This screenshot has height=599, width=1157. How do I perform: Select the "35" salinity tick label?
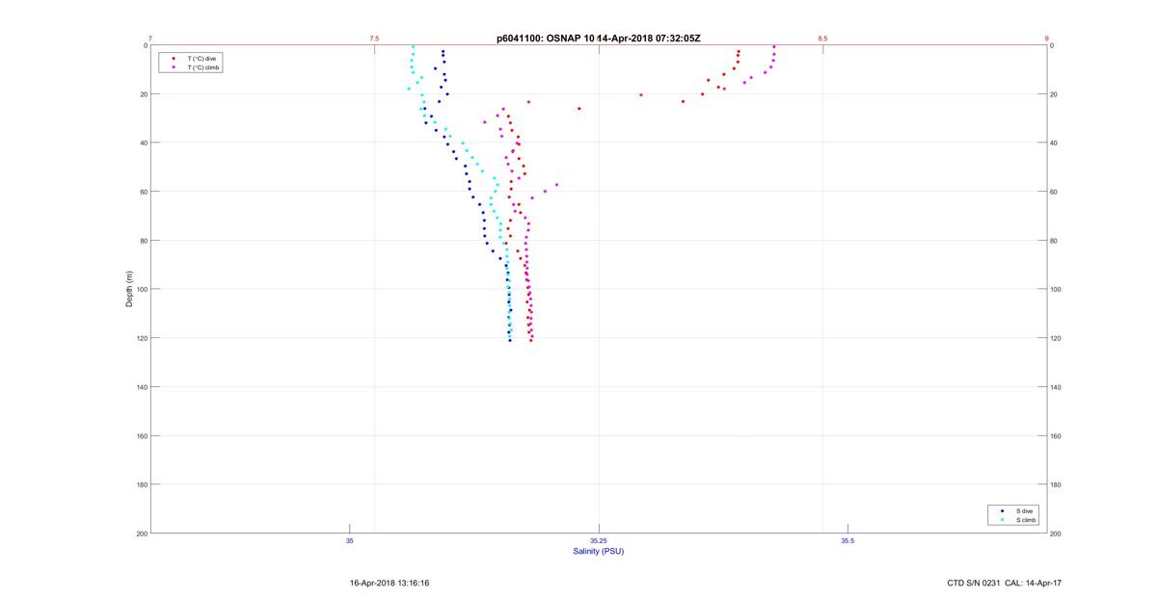click(x=350, y=541)
